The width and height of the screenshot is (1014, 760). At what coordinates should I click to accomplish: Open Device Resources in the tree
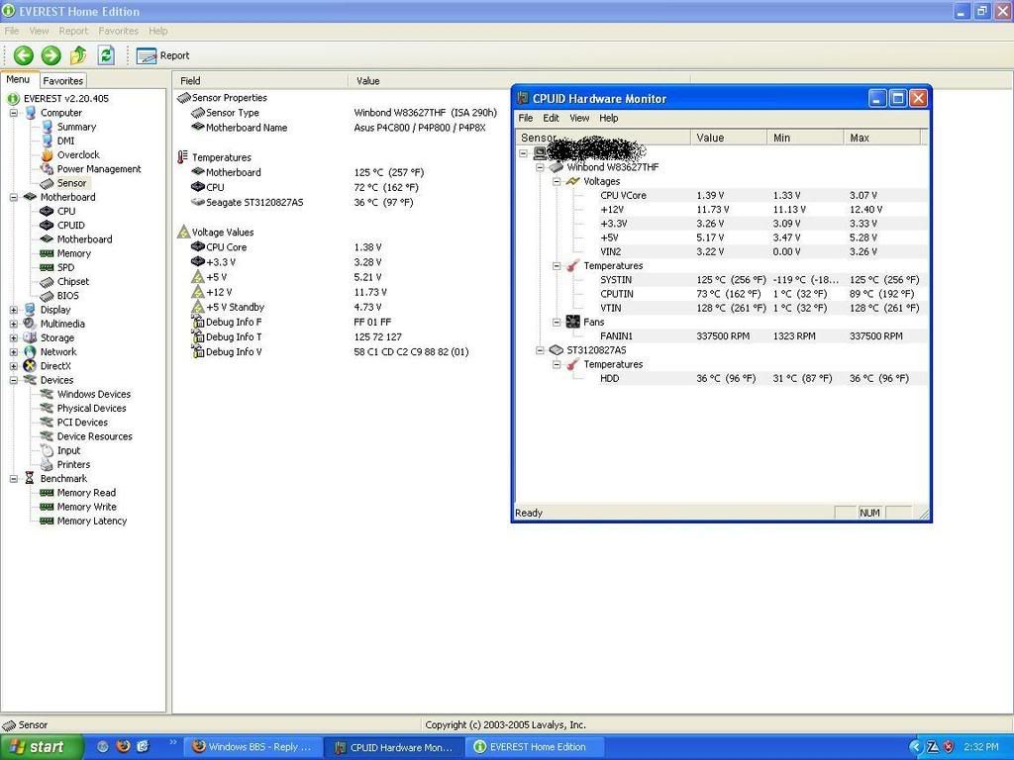pyautogui.click(x=94, y=436)
